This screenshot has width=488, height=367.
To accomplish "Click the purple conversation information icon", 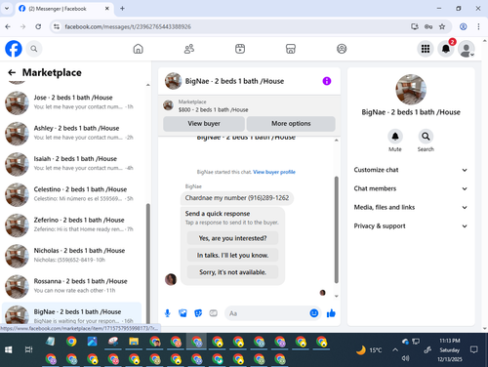I will 327,81.
